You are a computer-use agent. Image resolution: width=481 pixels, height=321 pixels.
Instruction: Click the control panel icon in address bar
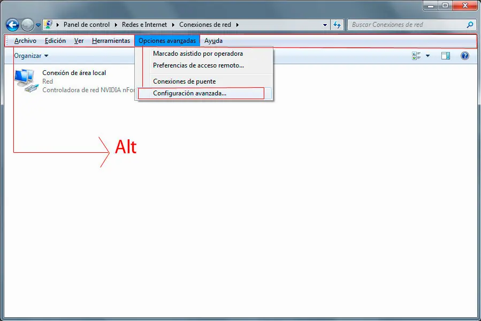coord(48,25)
